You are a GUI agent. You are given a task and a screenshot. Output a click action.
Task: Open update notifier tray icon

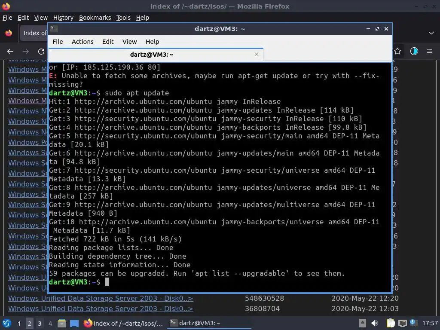tap(413, 323)
